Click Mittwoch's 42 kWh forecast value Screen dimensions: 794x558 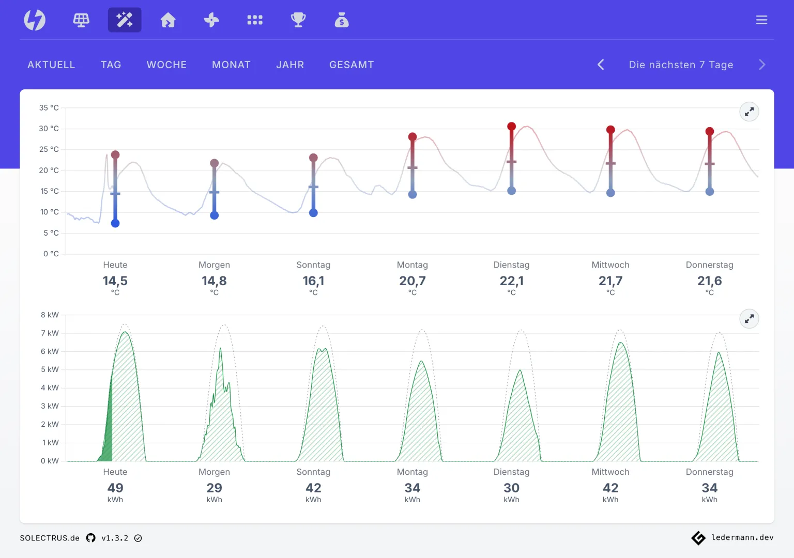point(610,488)
